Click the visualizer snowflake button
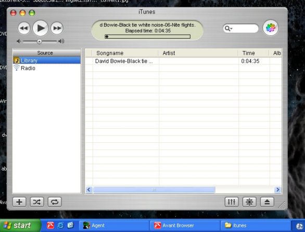 pyautogui.click(x=249, y=202)
